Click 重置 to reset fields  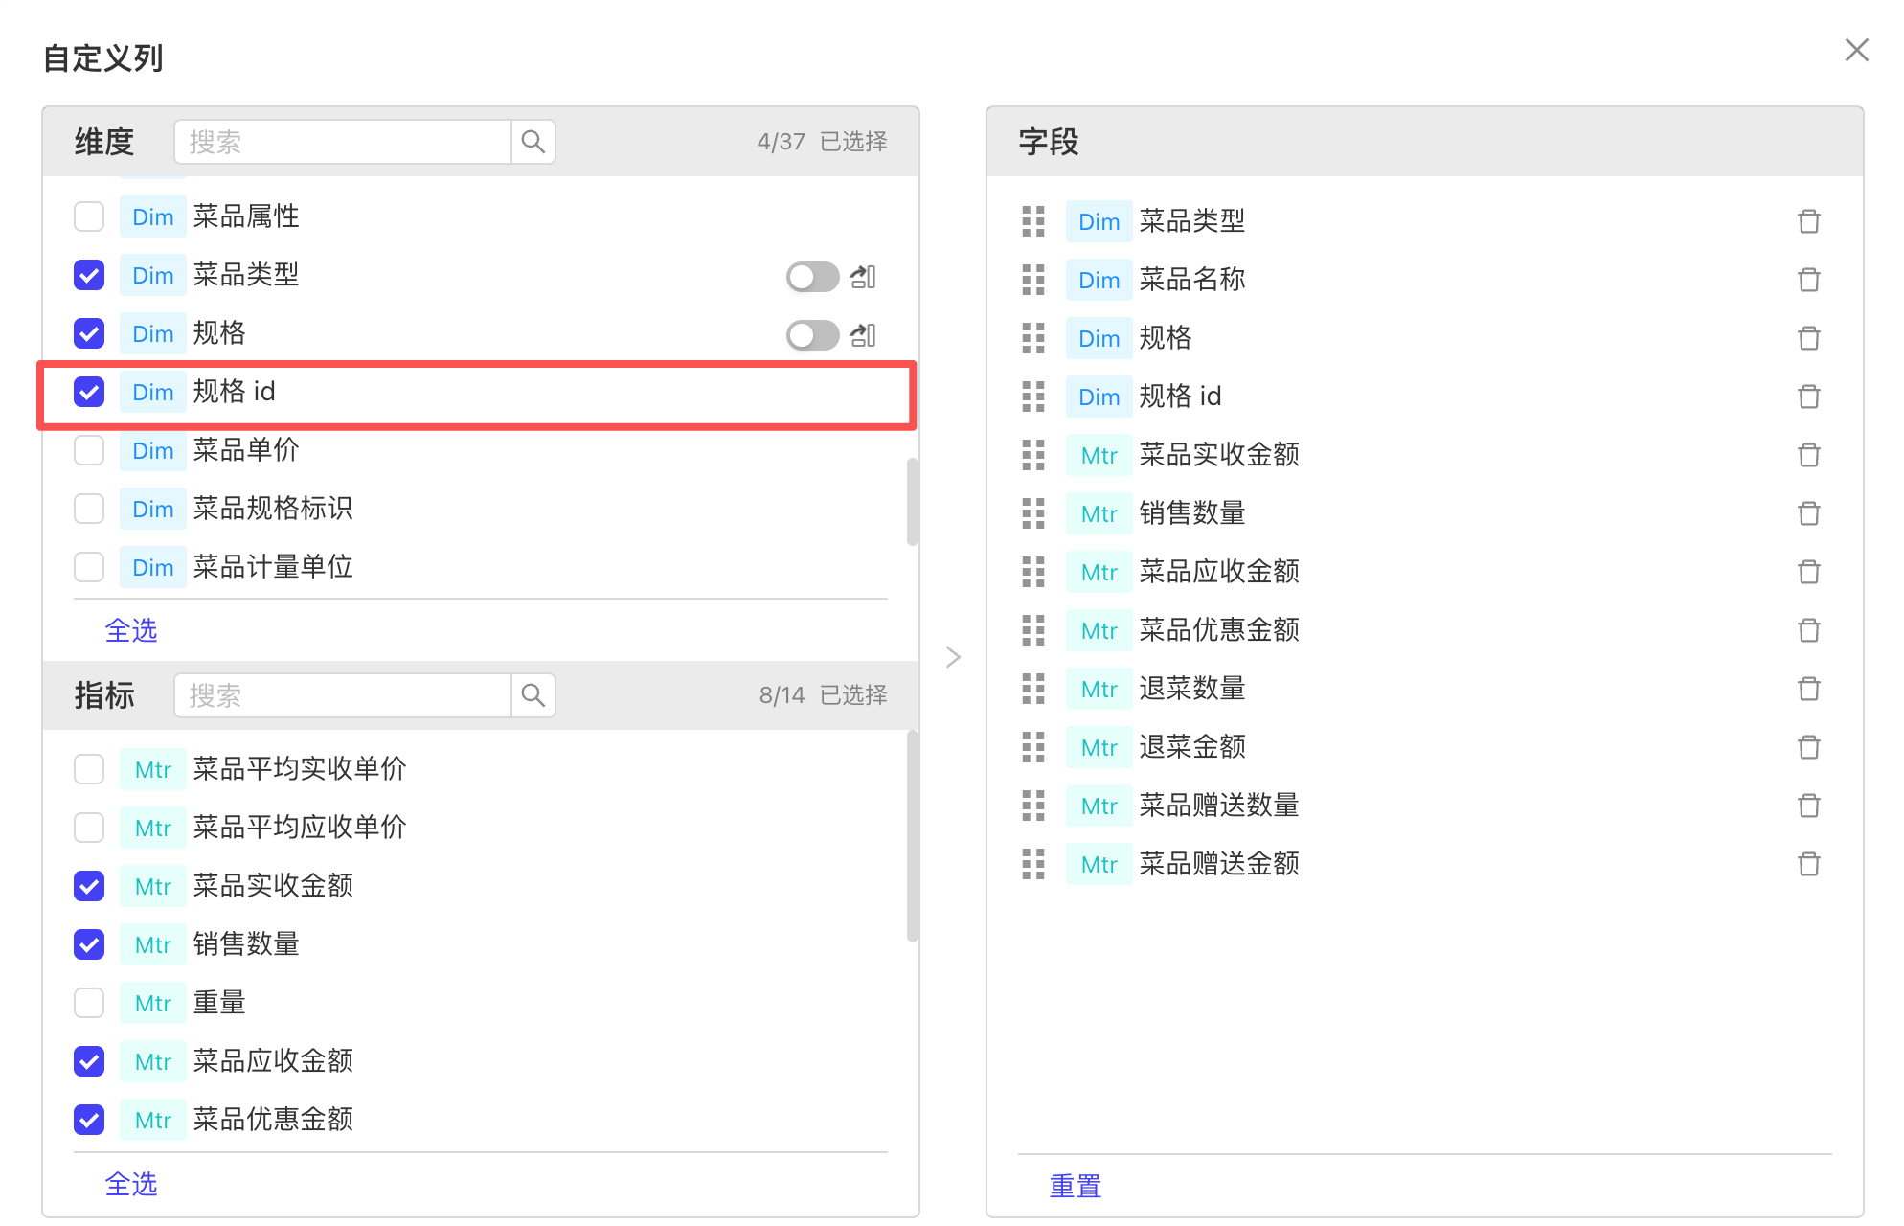click(1075, 1186)
